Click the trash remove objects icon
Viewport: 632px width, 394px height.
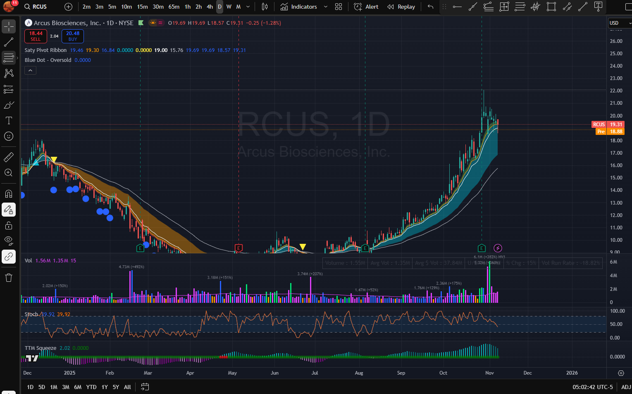(x=9, y=277)
